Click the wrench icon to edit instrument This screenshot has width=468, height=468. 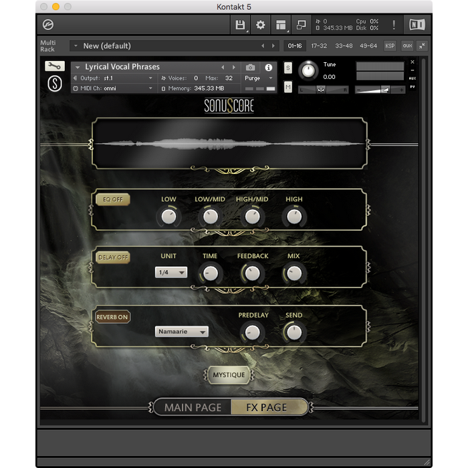pos(55,66)
